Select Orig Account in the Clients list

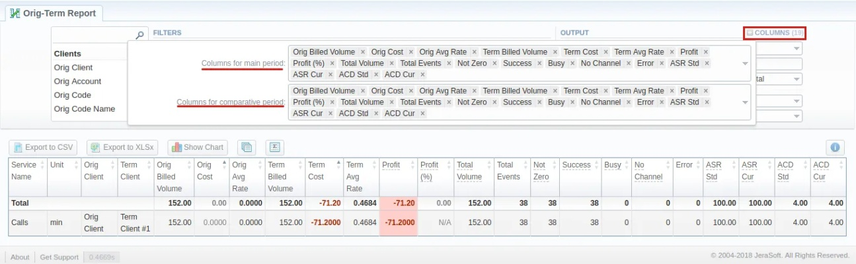[x=77, y=81]
